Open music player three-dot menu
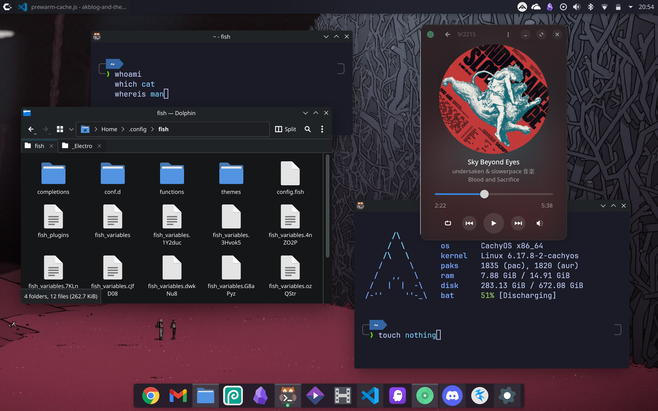The height and width of the screenshot is (411, 658). pos(508,35)
